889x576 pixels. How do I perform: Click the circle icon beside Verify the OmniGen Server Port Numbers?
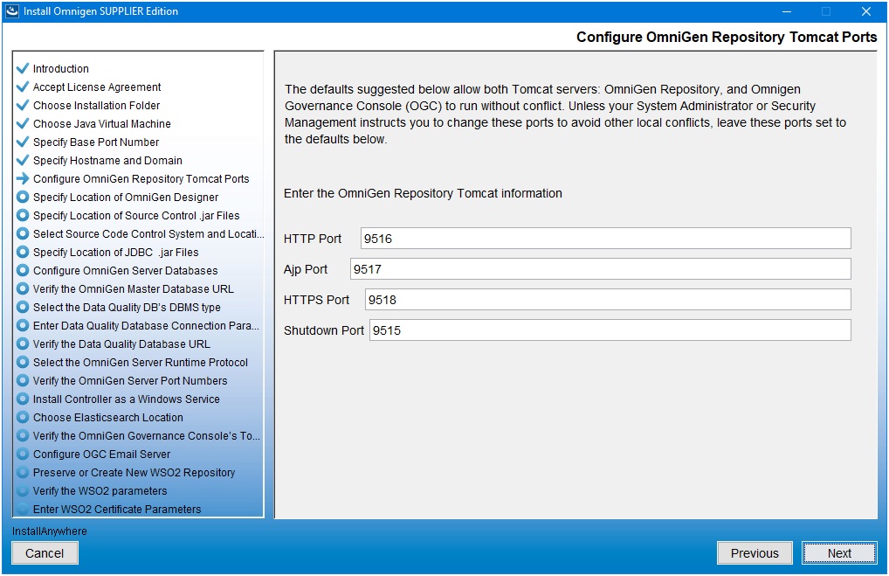tap(23, 380)
